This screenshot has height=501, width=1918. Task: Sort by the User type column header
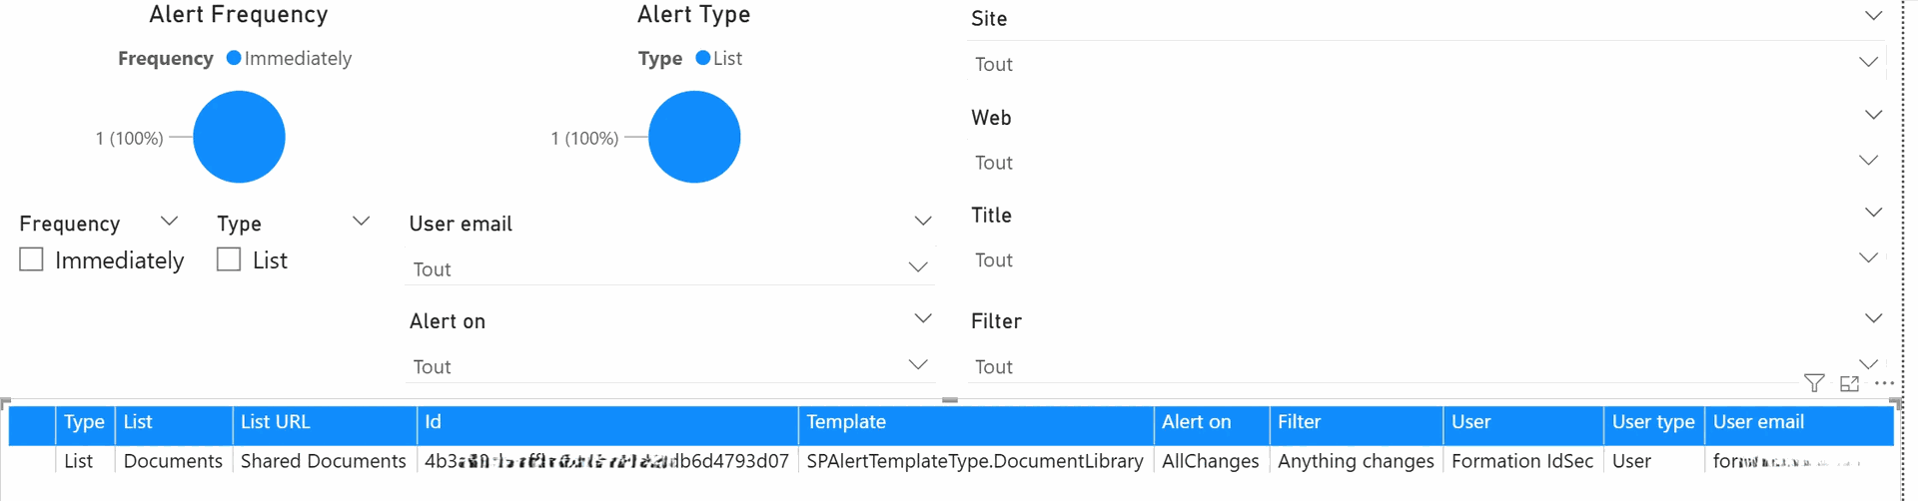point(1652,422)
